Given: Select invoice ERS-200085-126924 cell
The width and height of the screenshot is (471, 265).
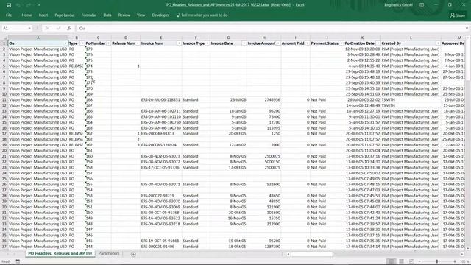Looking at the screenshot, I should point(160,145).
